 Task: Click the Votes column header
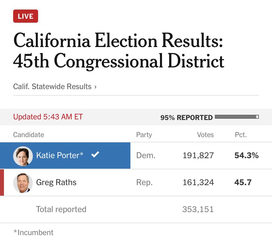point(205,135)
